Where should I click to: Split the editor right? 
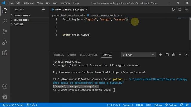point(180,10)
